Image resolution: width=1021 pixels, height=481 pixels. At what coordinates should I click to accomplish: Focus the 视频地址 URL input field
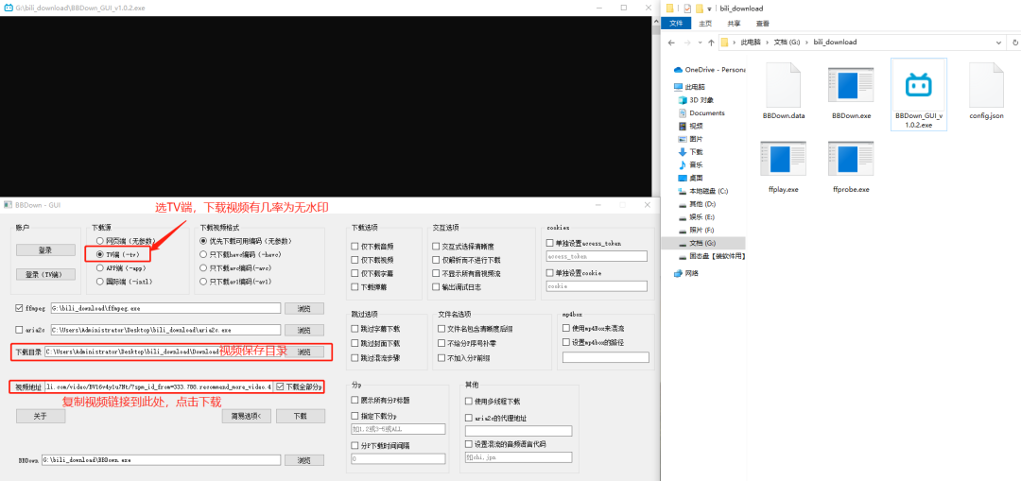click(158, 387)
